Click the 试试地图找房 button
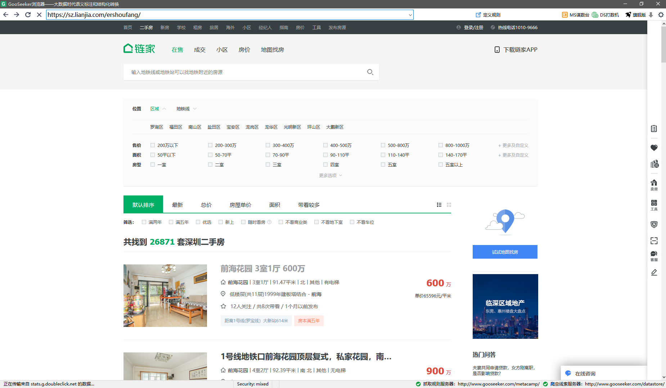 (x=505, y=252)
